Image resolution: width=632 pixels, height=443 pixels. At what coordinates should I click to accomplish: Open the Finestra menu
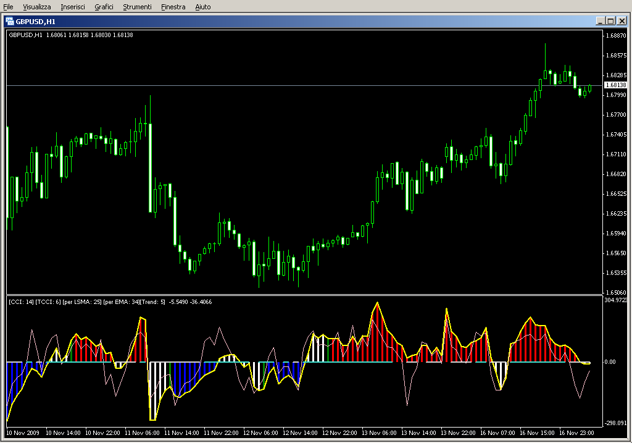coord(173,7)
